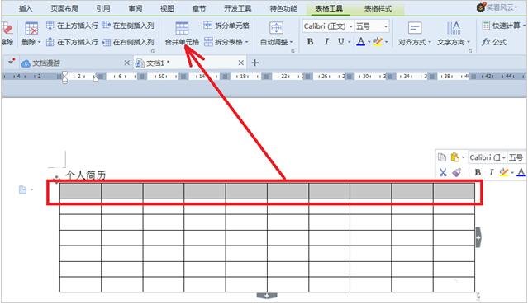
Task: Click the table resize handle at bottom-right corner
Action: click(478, 296)
